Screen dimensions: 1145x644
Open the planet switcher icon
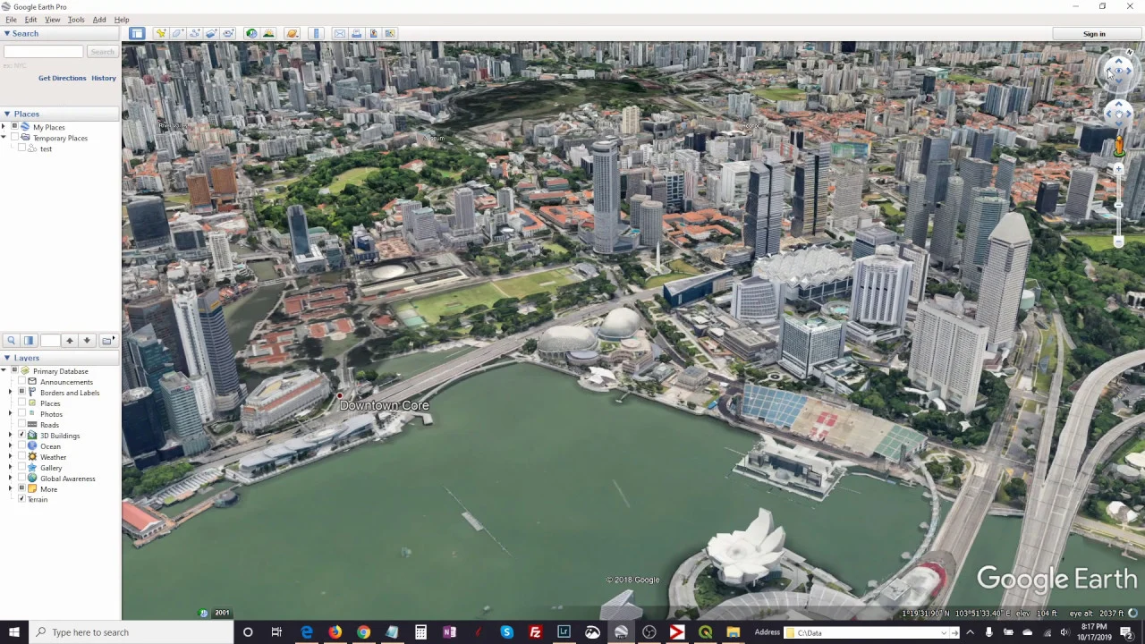tap(292, 34)
